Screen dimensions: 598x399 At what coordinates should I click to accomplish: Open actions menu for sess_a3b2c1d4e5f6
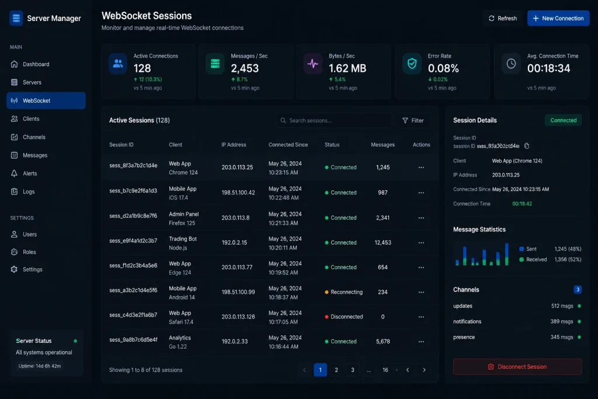[421, 292]
